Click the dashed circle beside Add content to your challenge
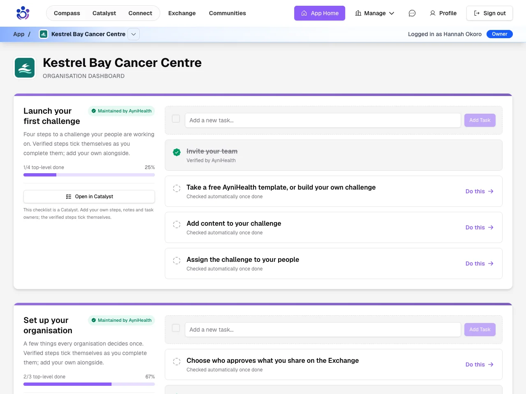Viewport: 526px width, 394px height. click(x=177, y=224)
